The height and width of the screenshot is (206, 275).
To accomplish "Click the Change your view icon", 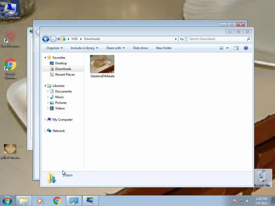I will click(222, 48).
